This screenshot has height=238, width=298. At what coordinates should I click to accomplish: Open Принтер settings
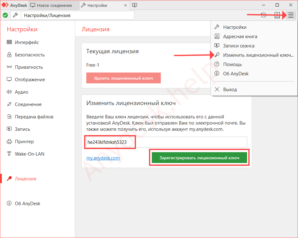[x=20, y=141]
